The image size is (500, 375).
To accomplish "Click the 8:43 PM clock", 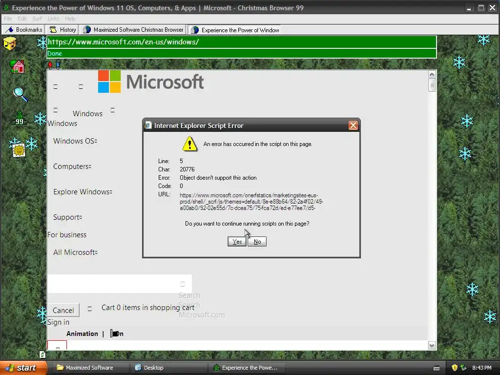I will point(481,368).
